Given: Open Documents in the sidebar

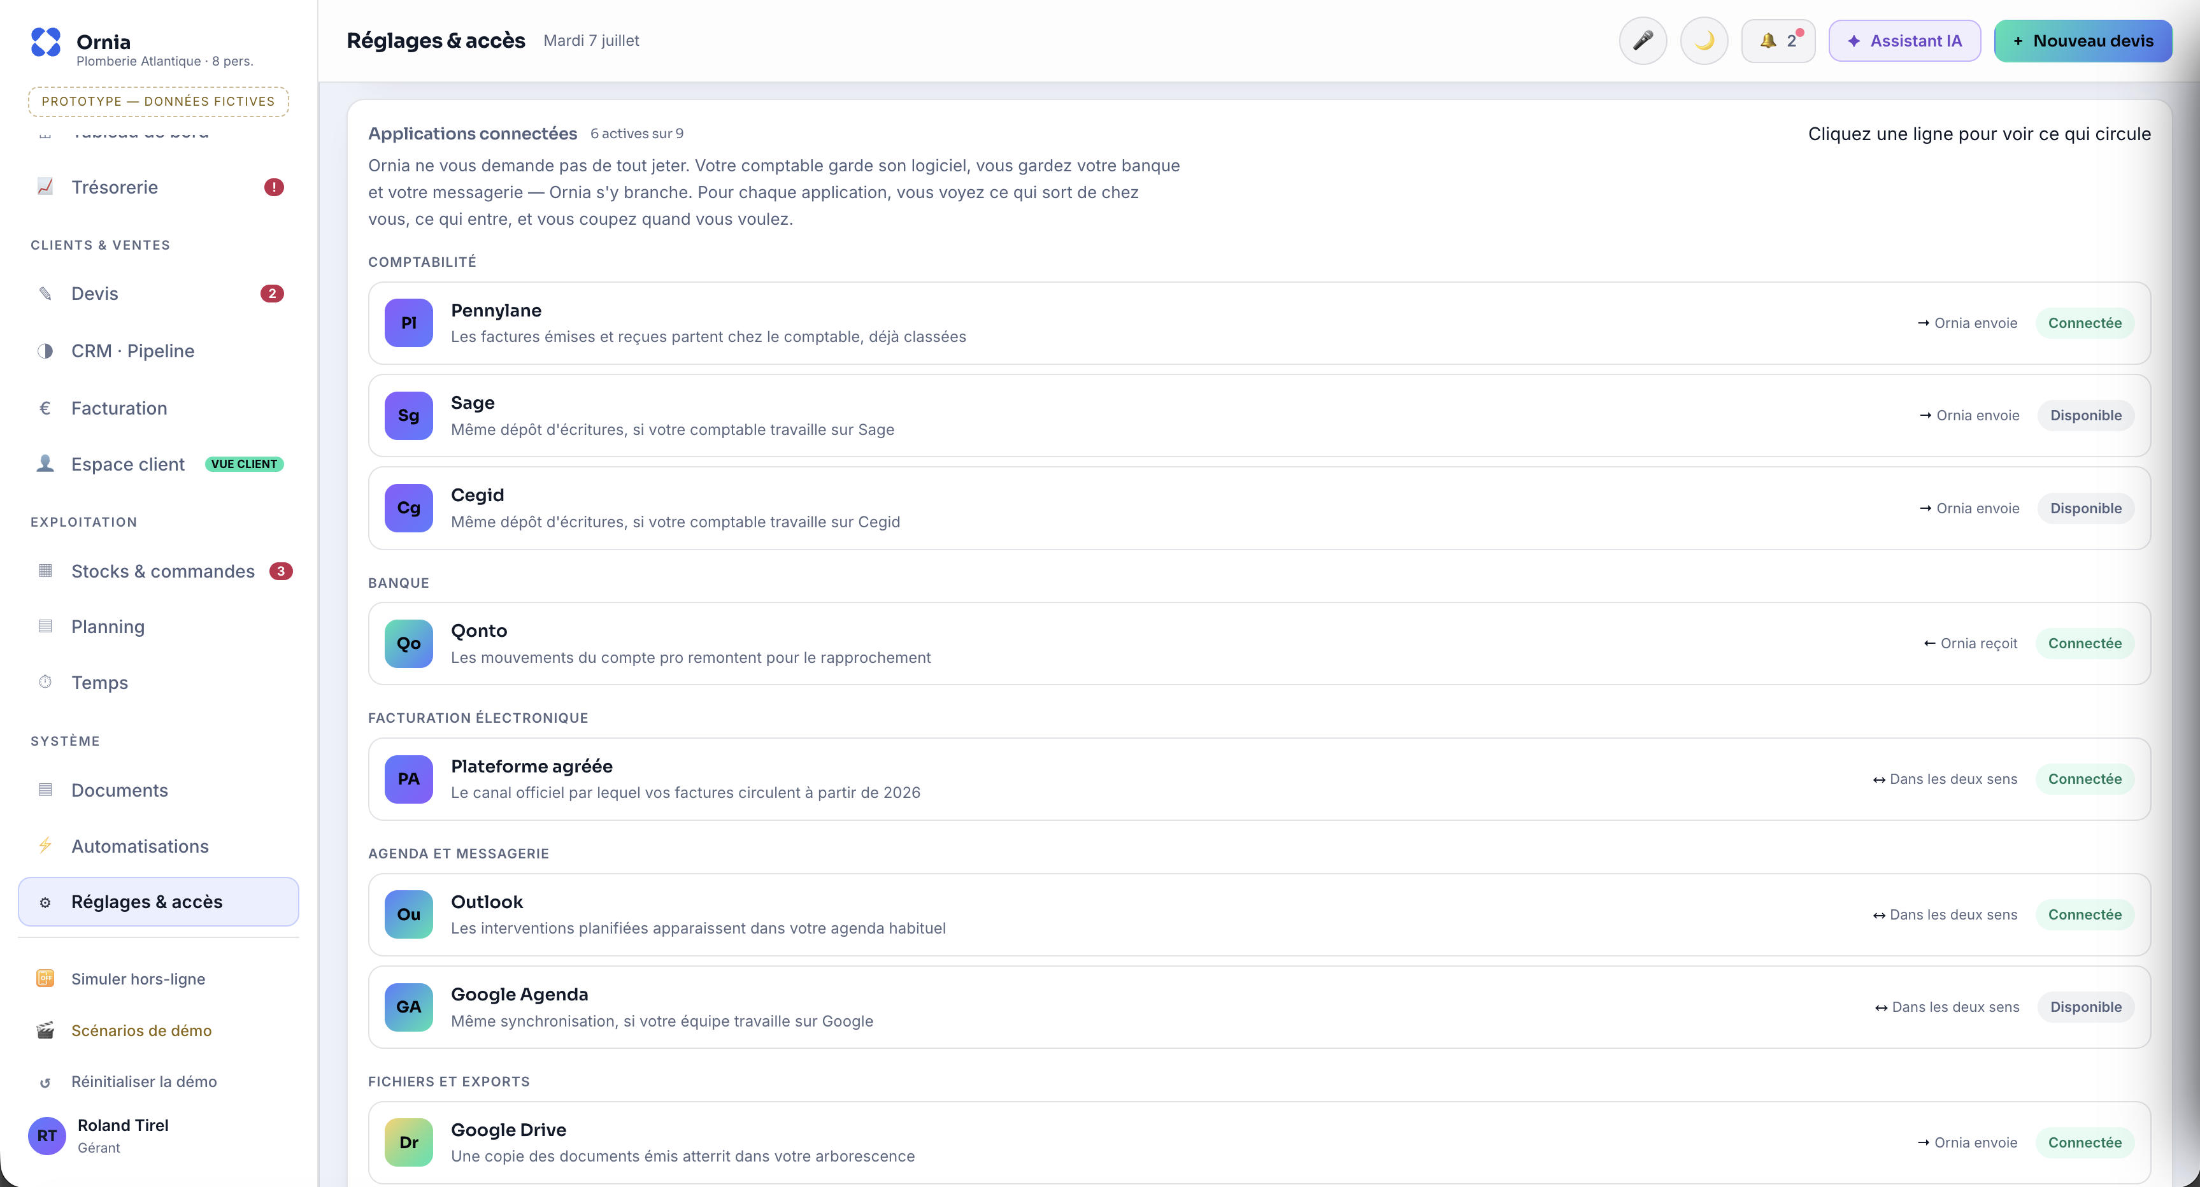Looking at the screenshot, I should coord(159,790).
